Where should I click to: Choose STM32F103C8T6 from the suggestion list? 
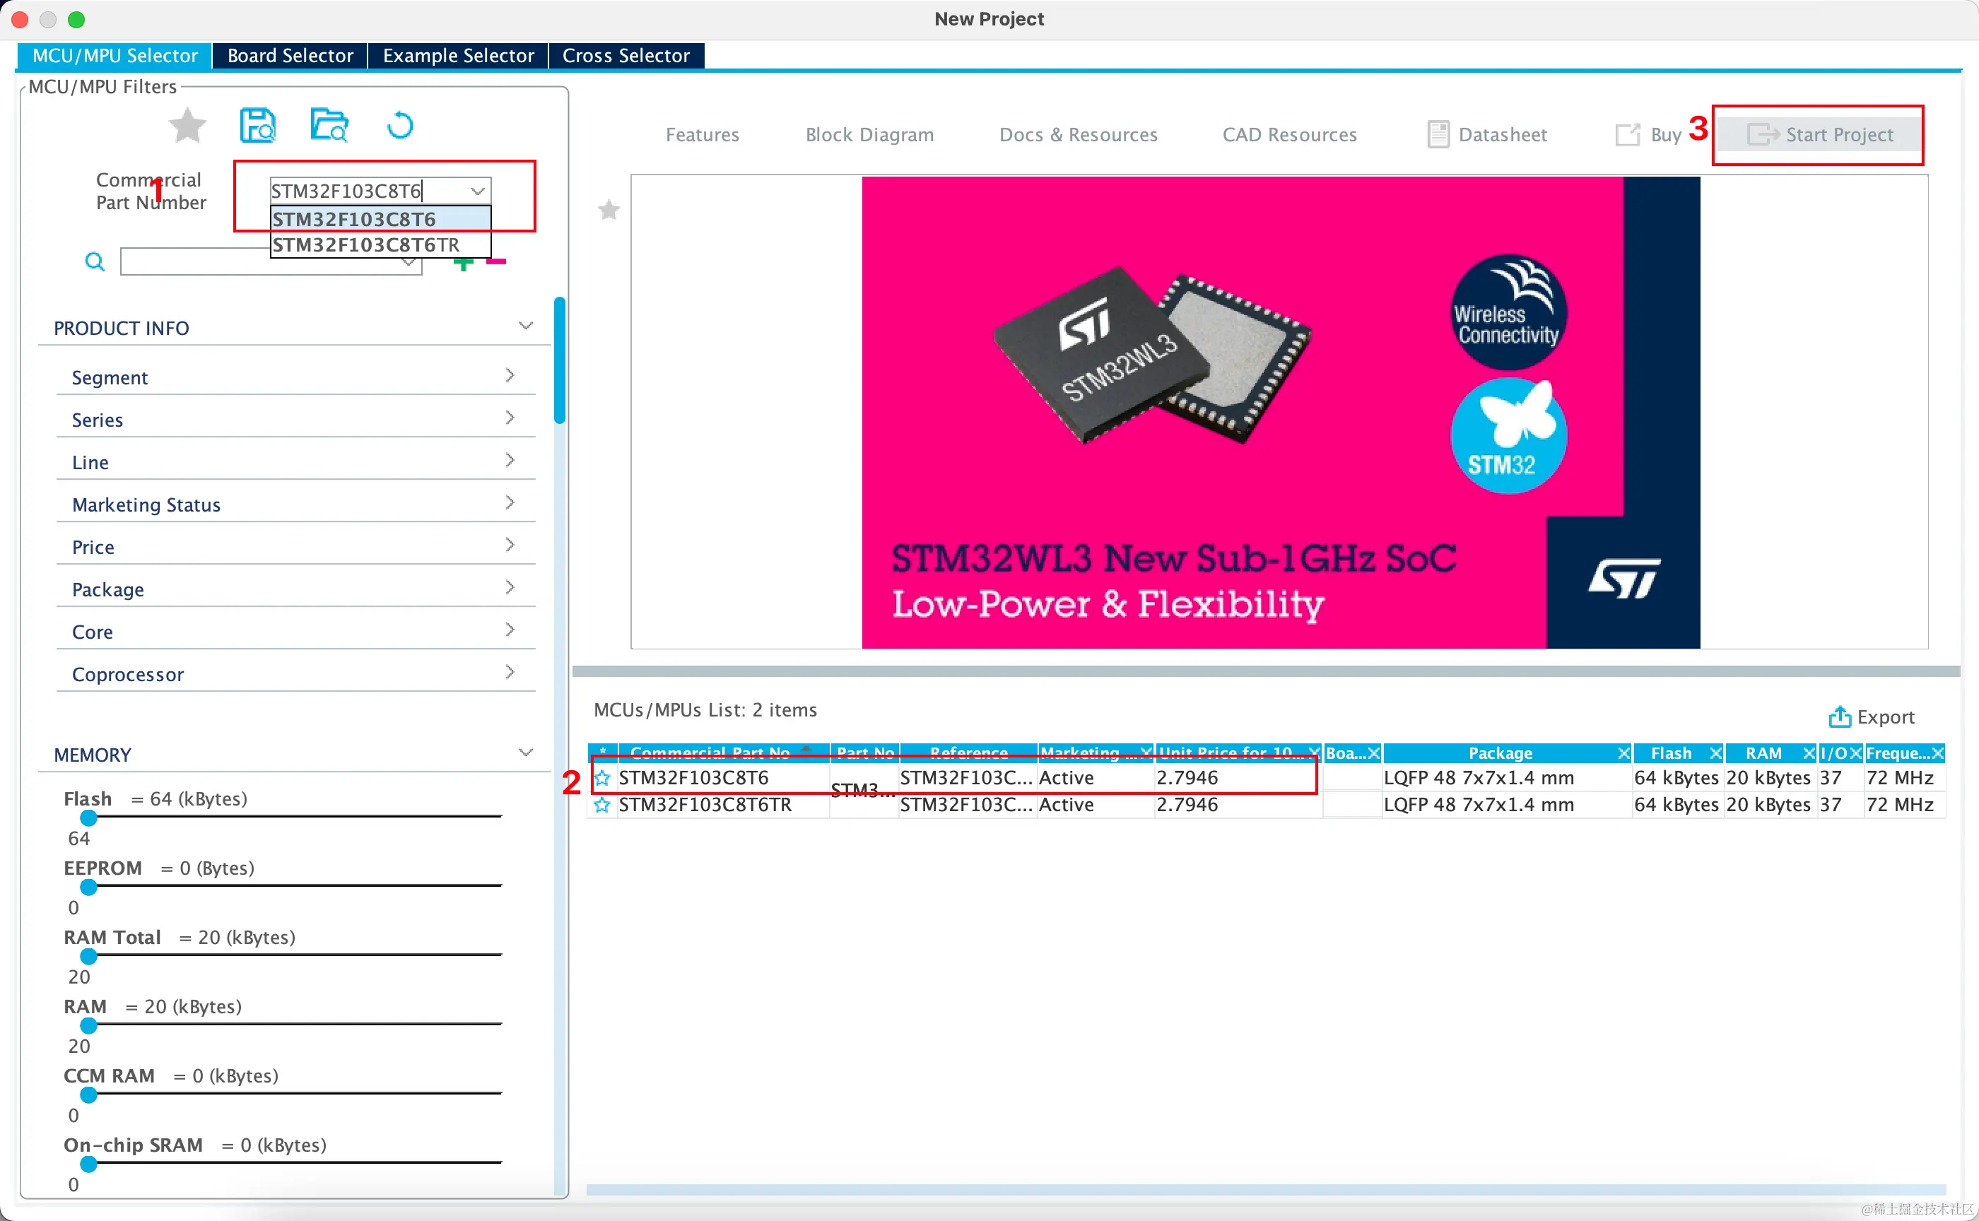380,219
